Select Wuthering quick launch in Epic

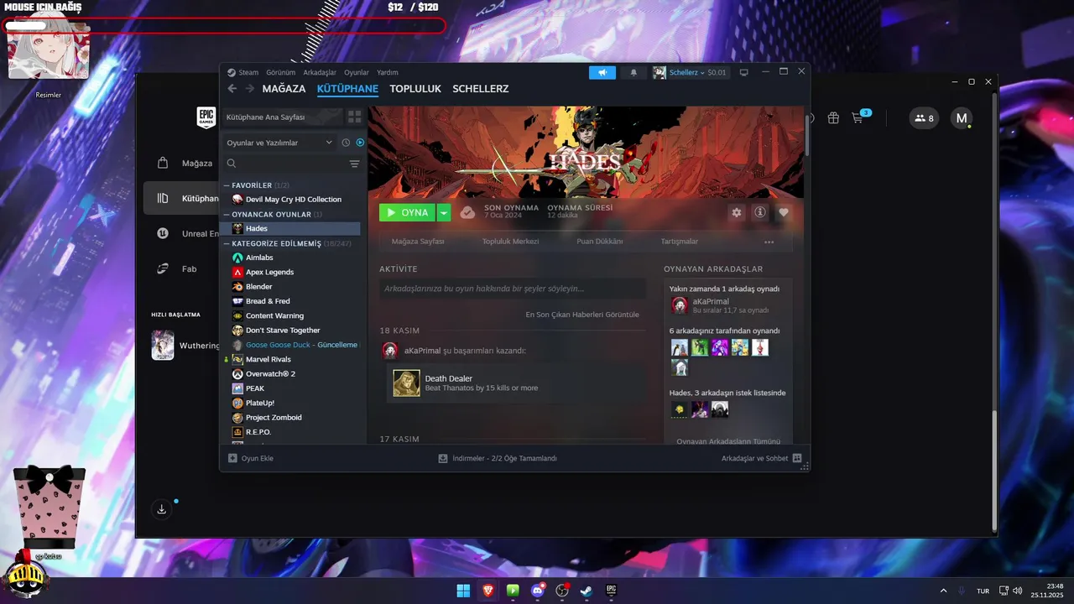pyautogui.click(x=185, y=346)
